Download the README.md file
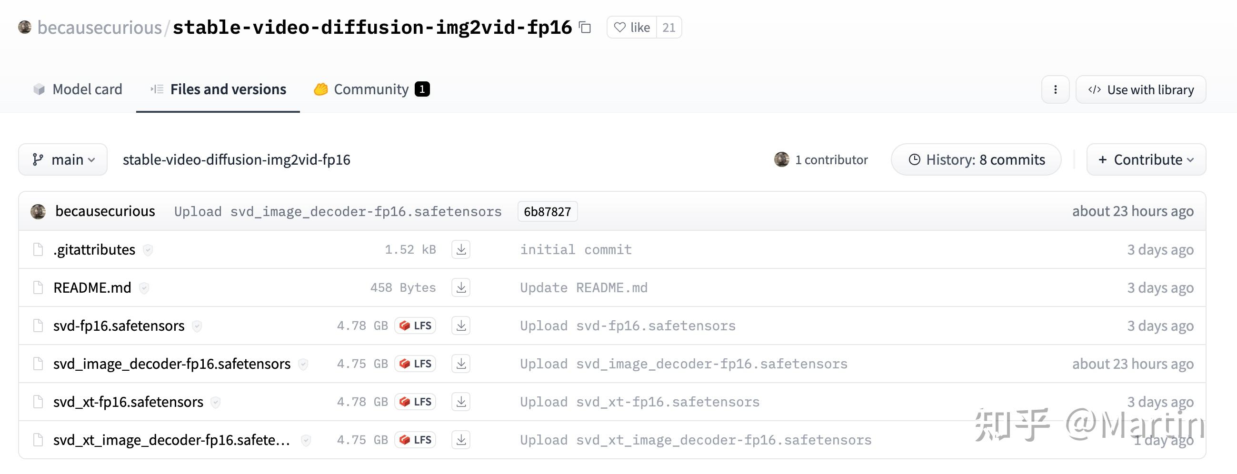 (460, 287)
